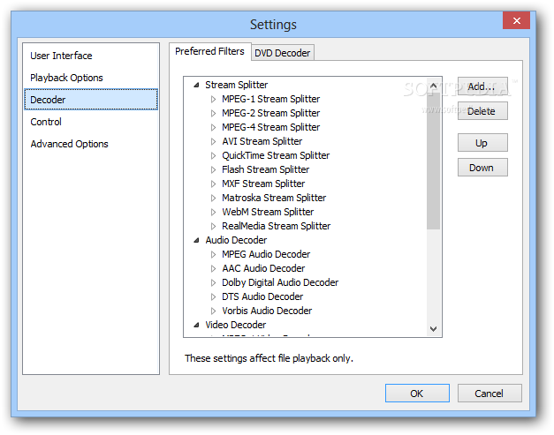Viewport: 554px width, 435px height.
Task: Confirm settings with OK button
Action: (x=417, y=393)
